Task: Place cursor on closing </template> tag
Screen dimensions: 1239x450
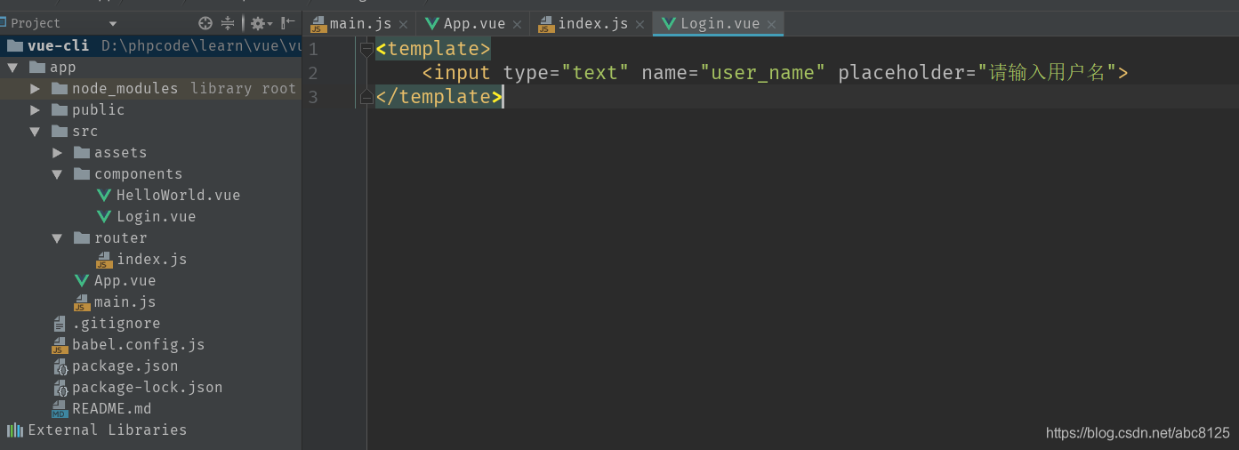Action: [439, 96]
